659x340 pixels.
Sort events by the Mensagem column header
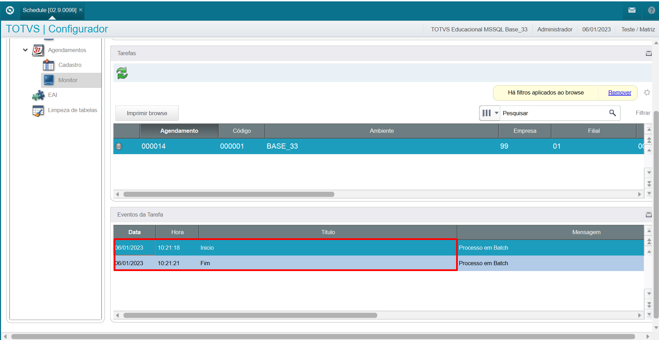(550, 232)
